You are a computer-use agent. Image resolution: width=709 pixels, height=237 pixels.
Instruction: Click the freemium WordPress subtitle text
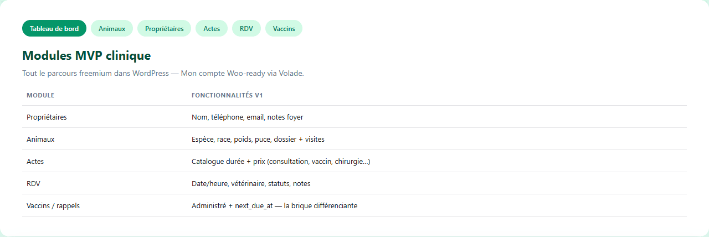click(x=163, y=73)
